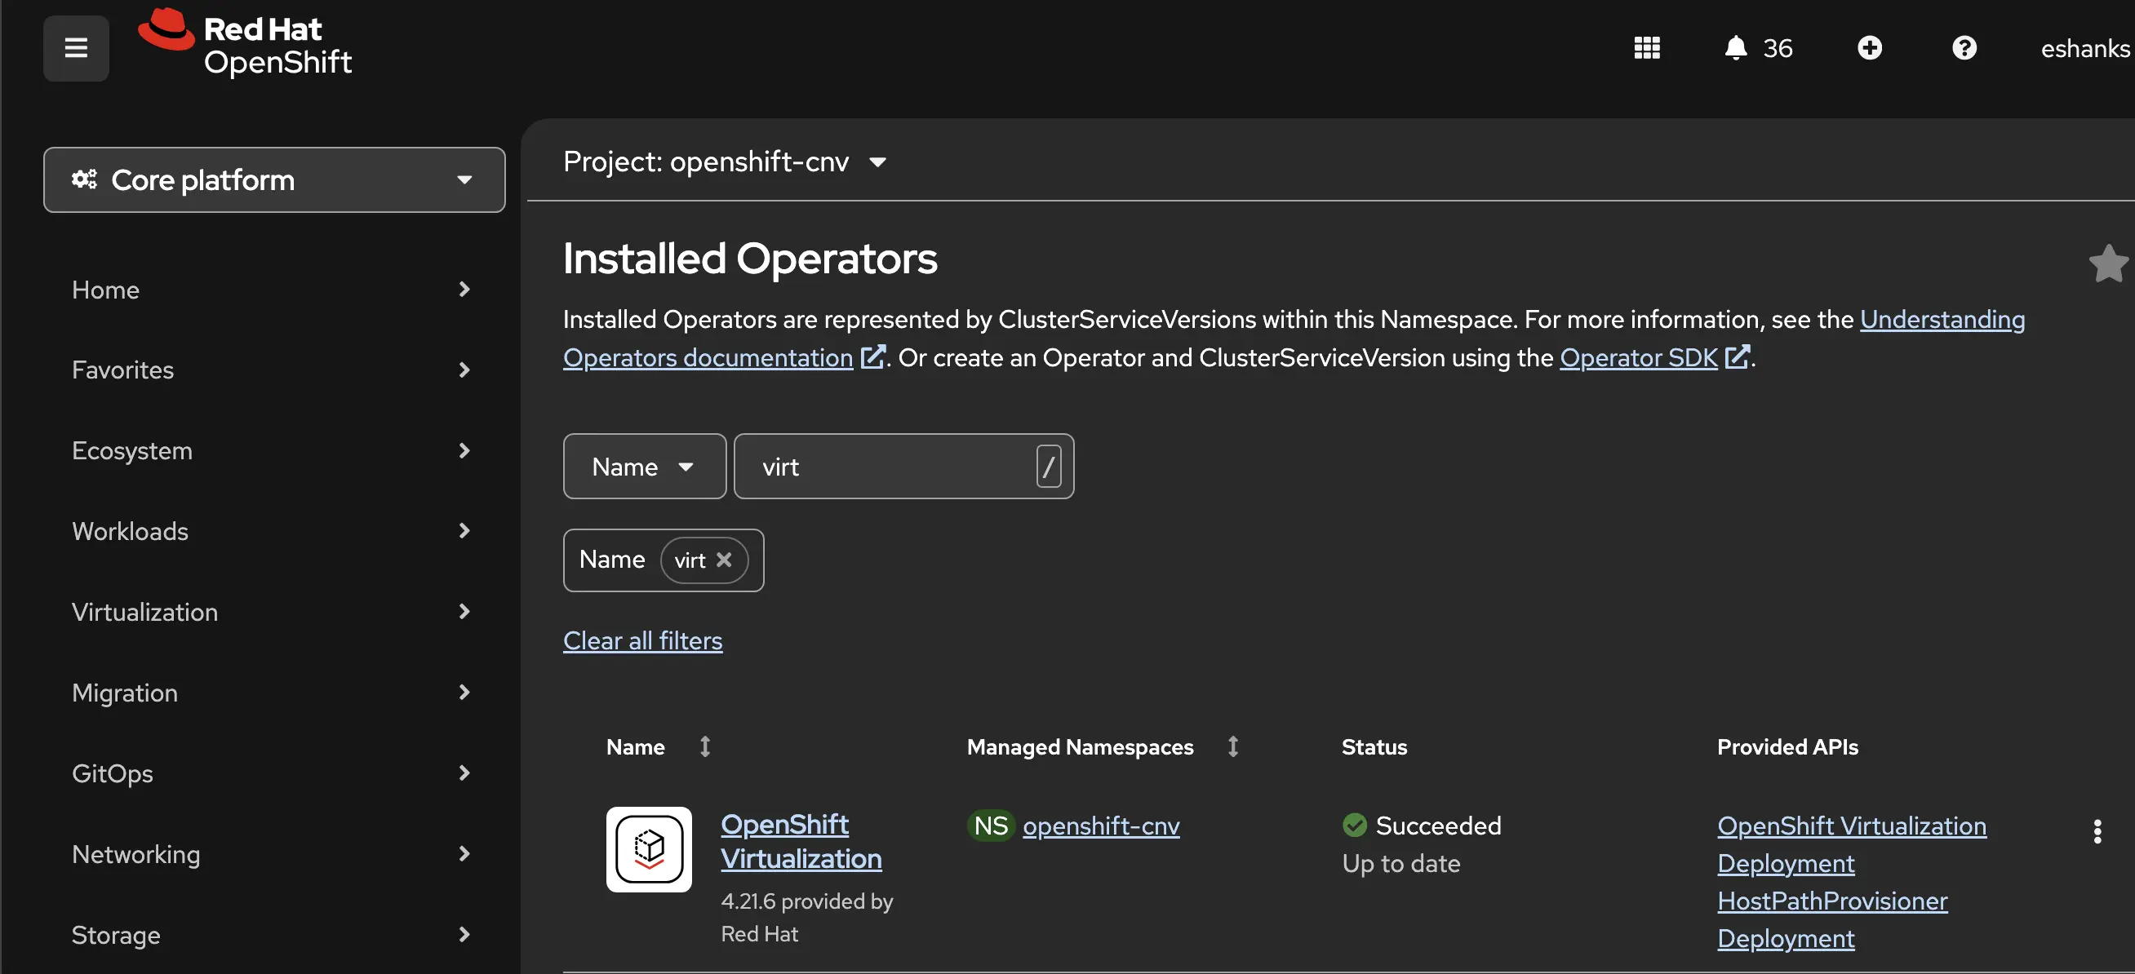The width and height of the screenshot is (2135, 974).
Task: Expand the GitOps navigation section
Action: point(272,773)
